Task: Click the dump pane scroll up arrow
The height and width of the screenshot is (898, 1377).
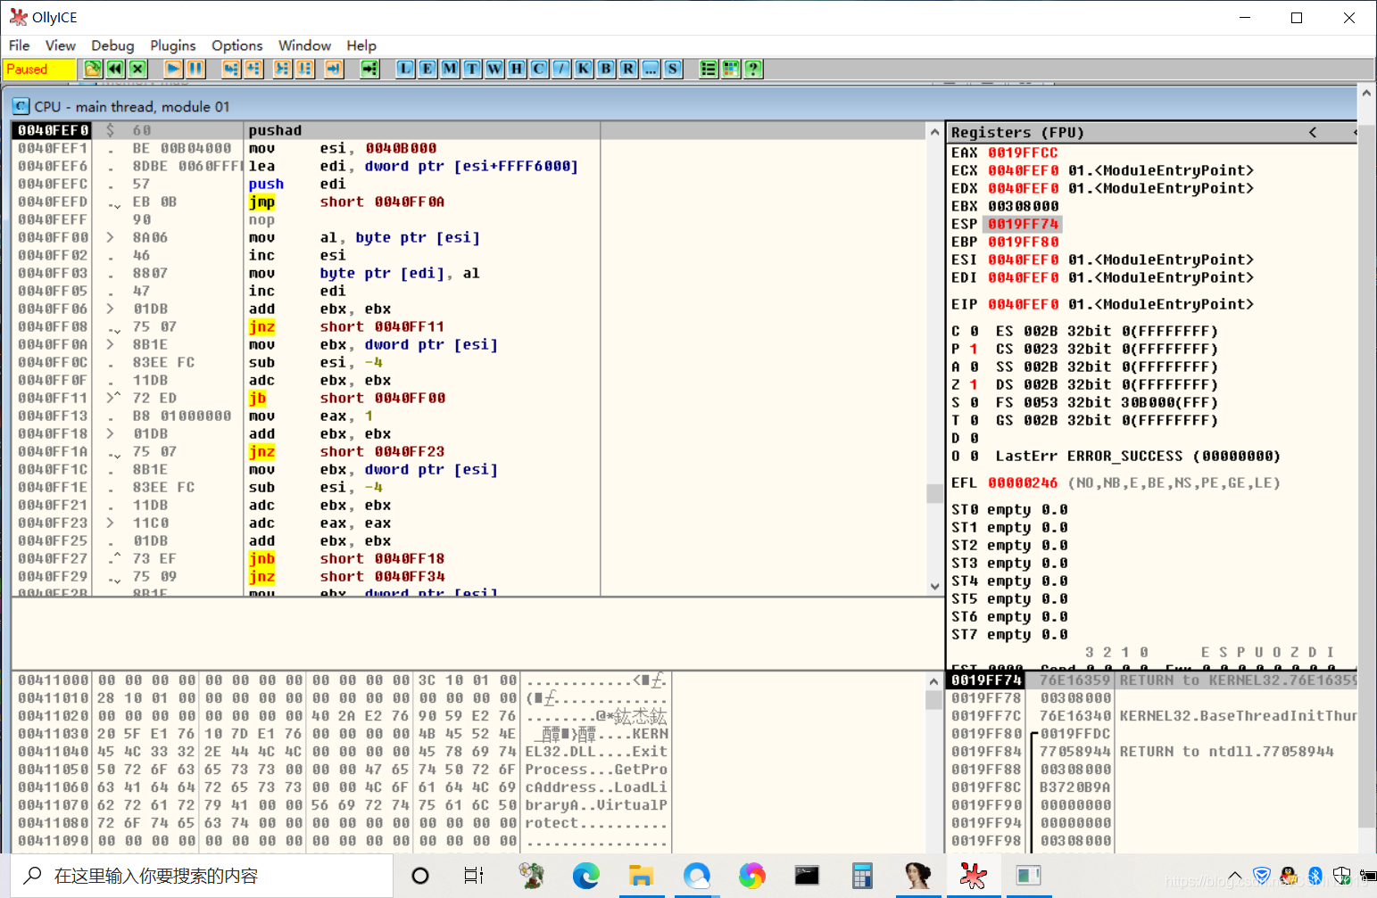Action: 934,681
